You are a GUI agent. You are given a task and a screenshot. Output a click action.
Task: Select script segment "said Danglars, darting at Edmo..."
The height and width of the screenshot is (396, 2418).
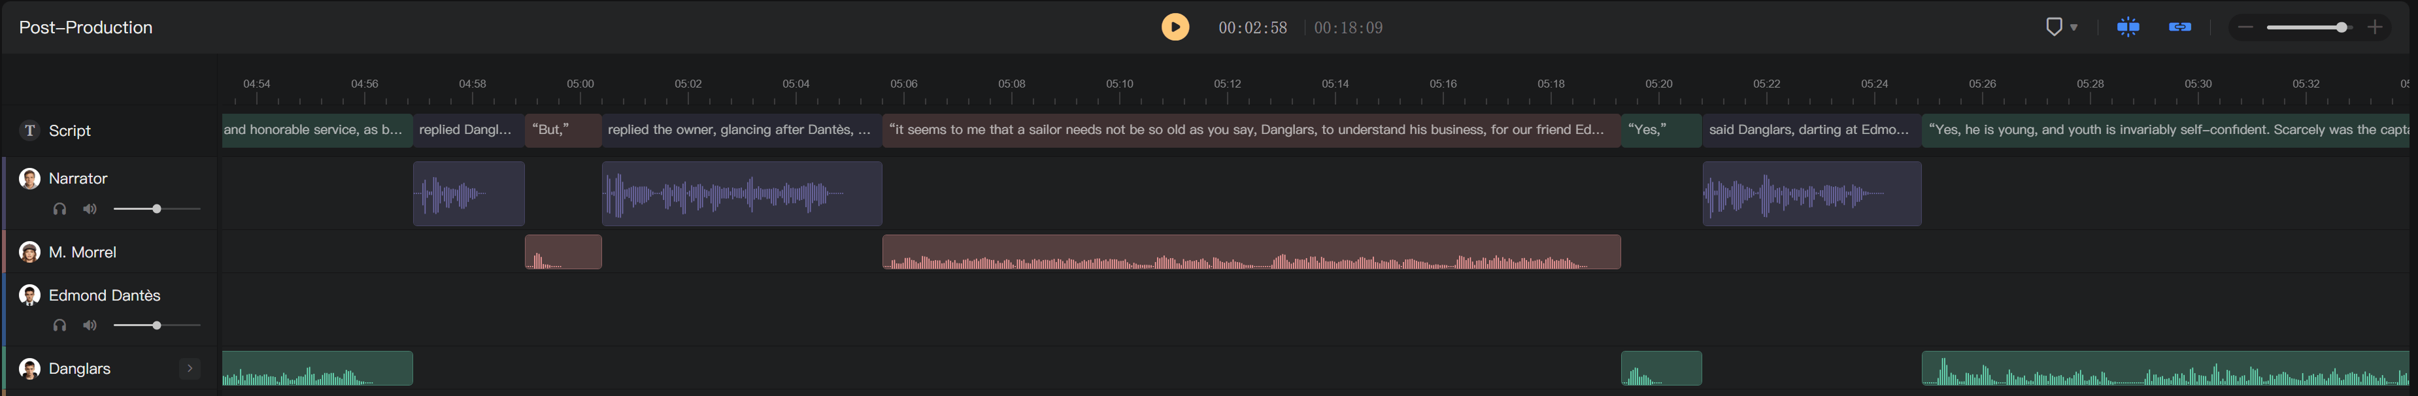coord(1811,131)
